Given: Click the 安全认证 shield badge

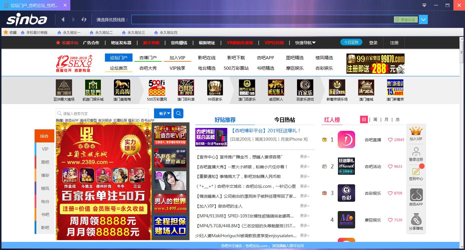Looking at the screenshot, I should (406, 20).
